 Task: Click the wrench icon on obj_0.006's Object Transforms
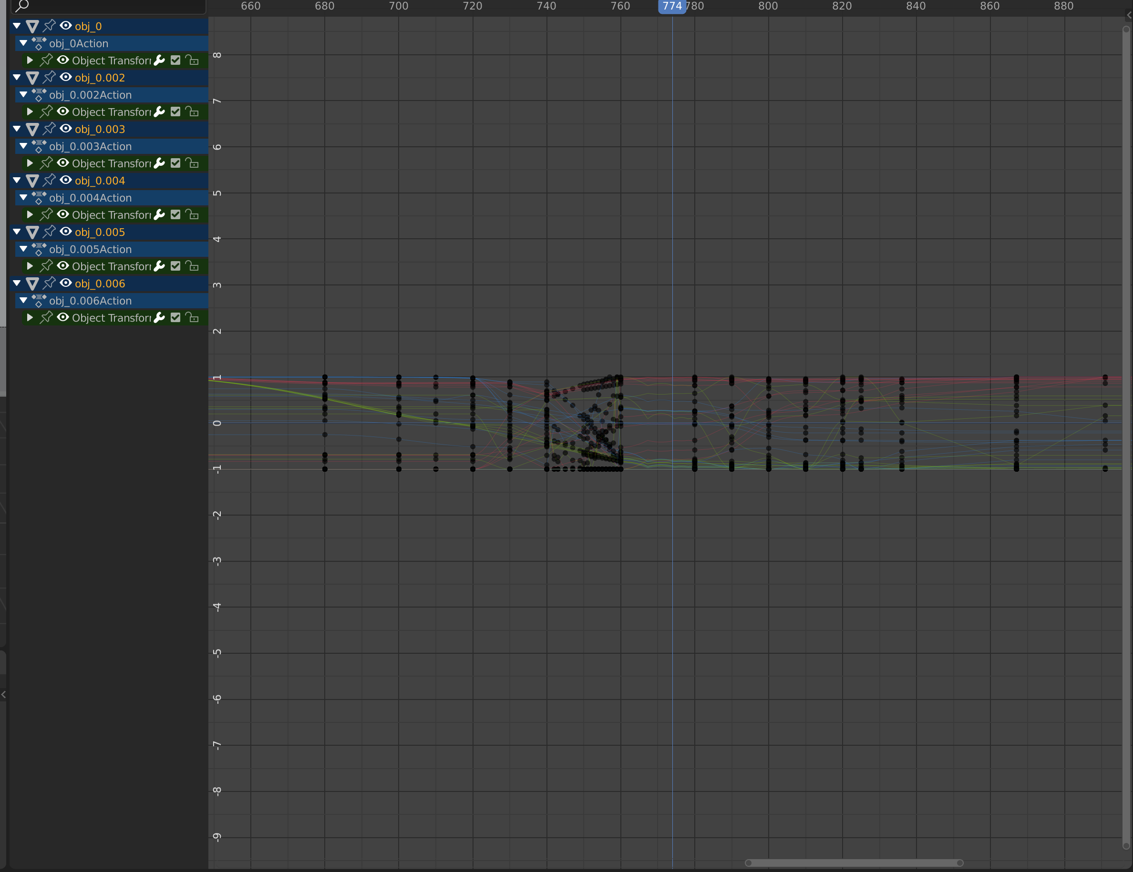(x=159, y=318)
